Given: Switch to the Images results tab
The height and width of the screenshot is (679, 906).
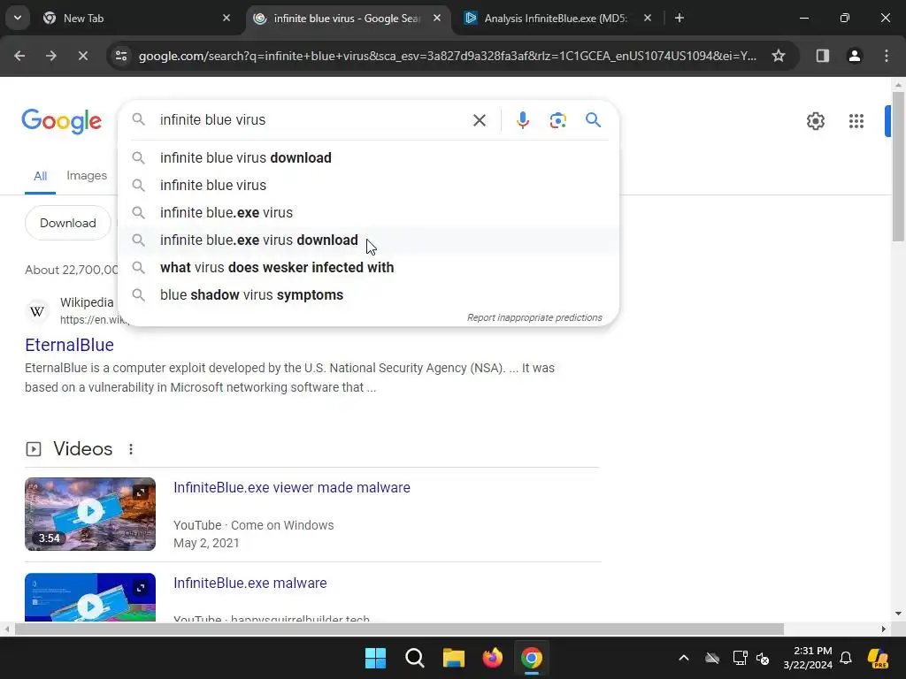Looking at the screenshot, I should [87, 176].
